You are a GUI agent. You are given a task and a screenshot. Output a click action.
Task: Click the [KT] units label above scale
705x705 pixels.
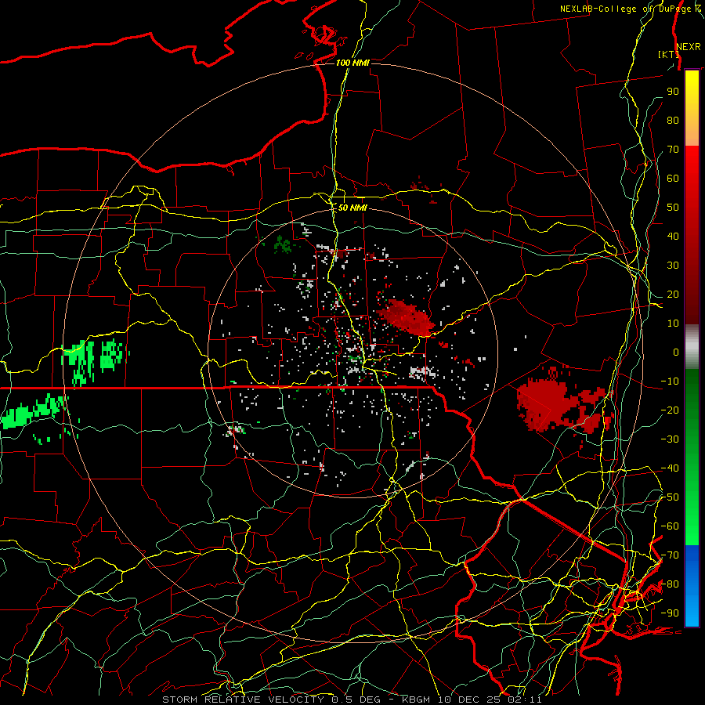point(668,54)
